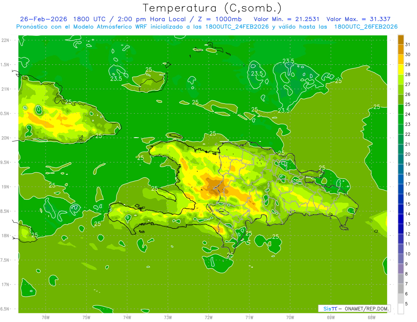Screen dimensions: 417x322
Task: Click the green swatch between 24 and 25
Action: 401,109
